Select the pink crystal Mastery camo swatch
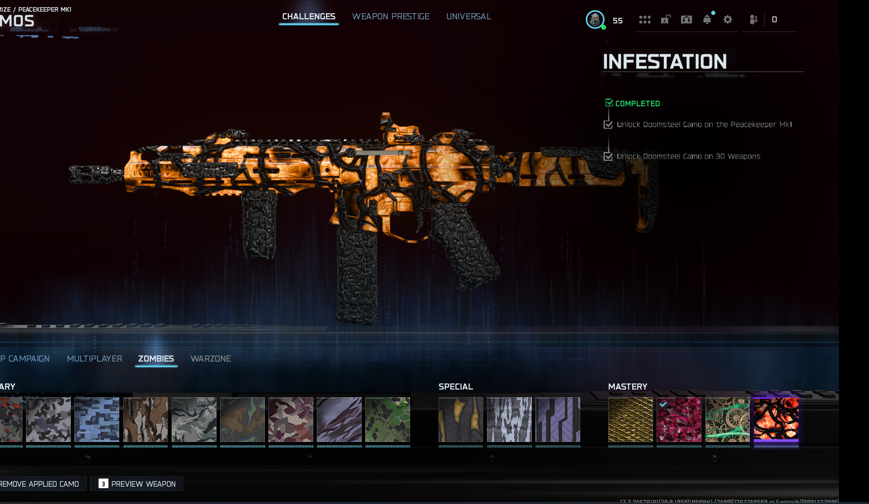869x504 pixels. point(679,420)
